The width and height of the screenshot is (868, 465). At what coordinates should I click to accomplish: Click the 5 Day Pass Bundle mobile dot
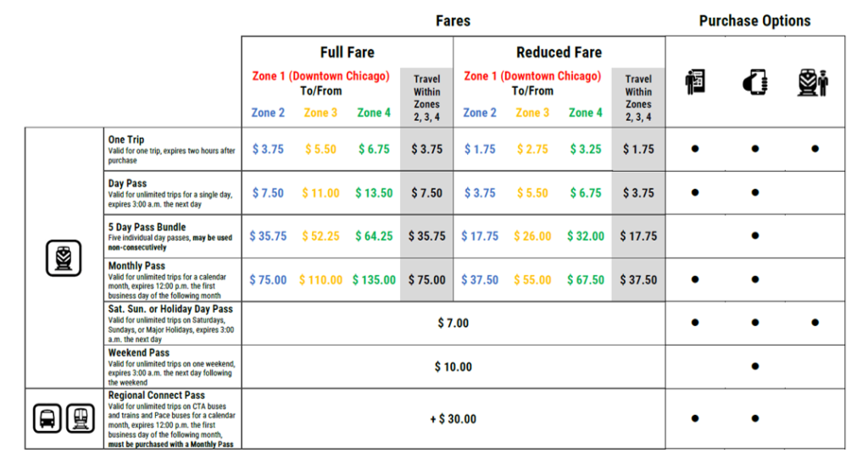coord(754,236)
